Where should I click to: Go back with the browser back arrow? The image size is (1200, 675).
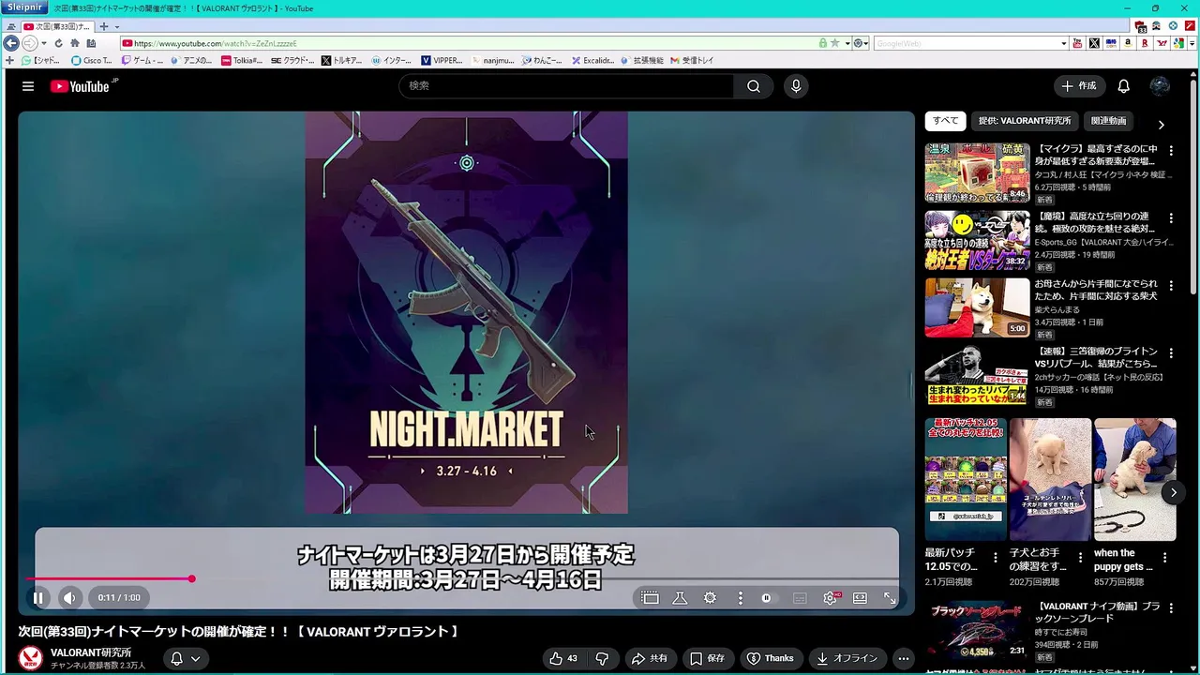(x=11, y=43)
